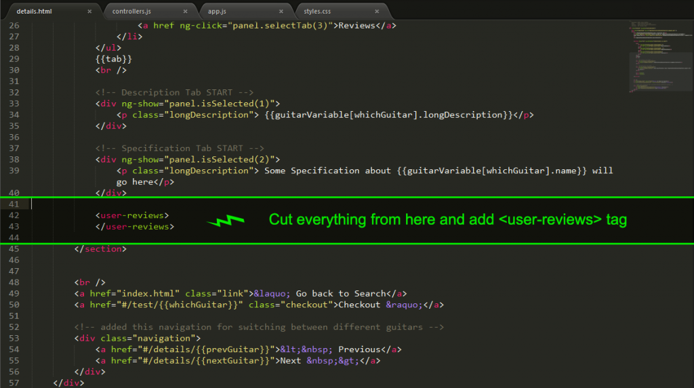Click the {{tab}} expression on line 29

114,59
